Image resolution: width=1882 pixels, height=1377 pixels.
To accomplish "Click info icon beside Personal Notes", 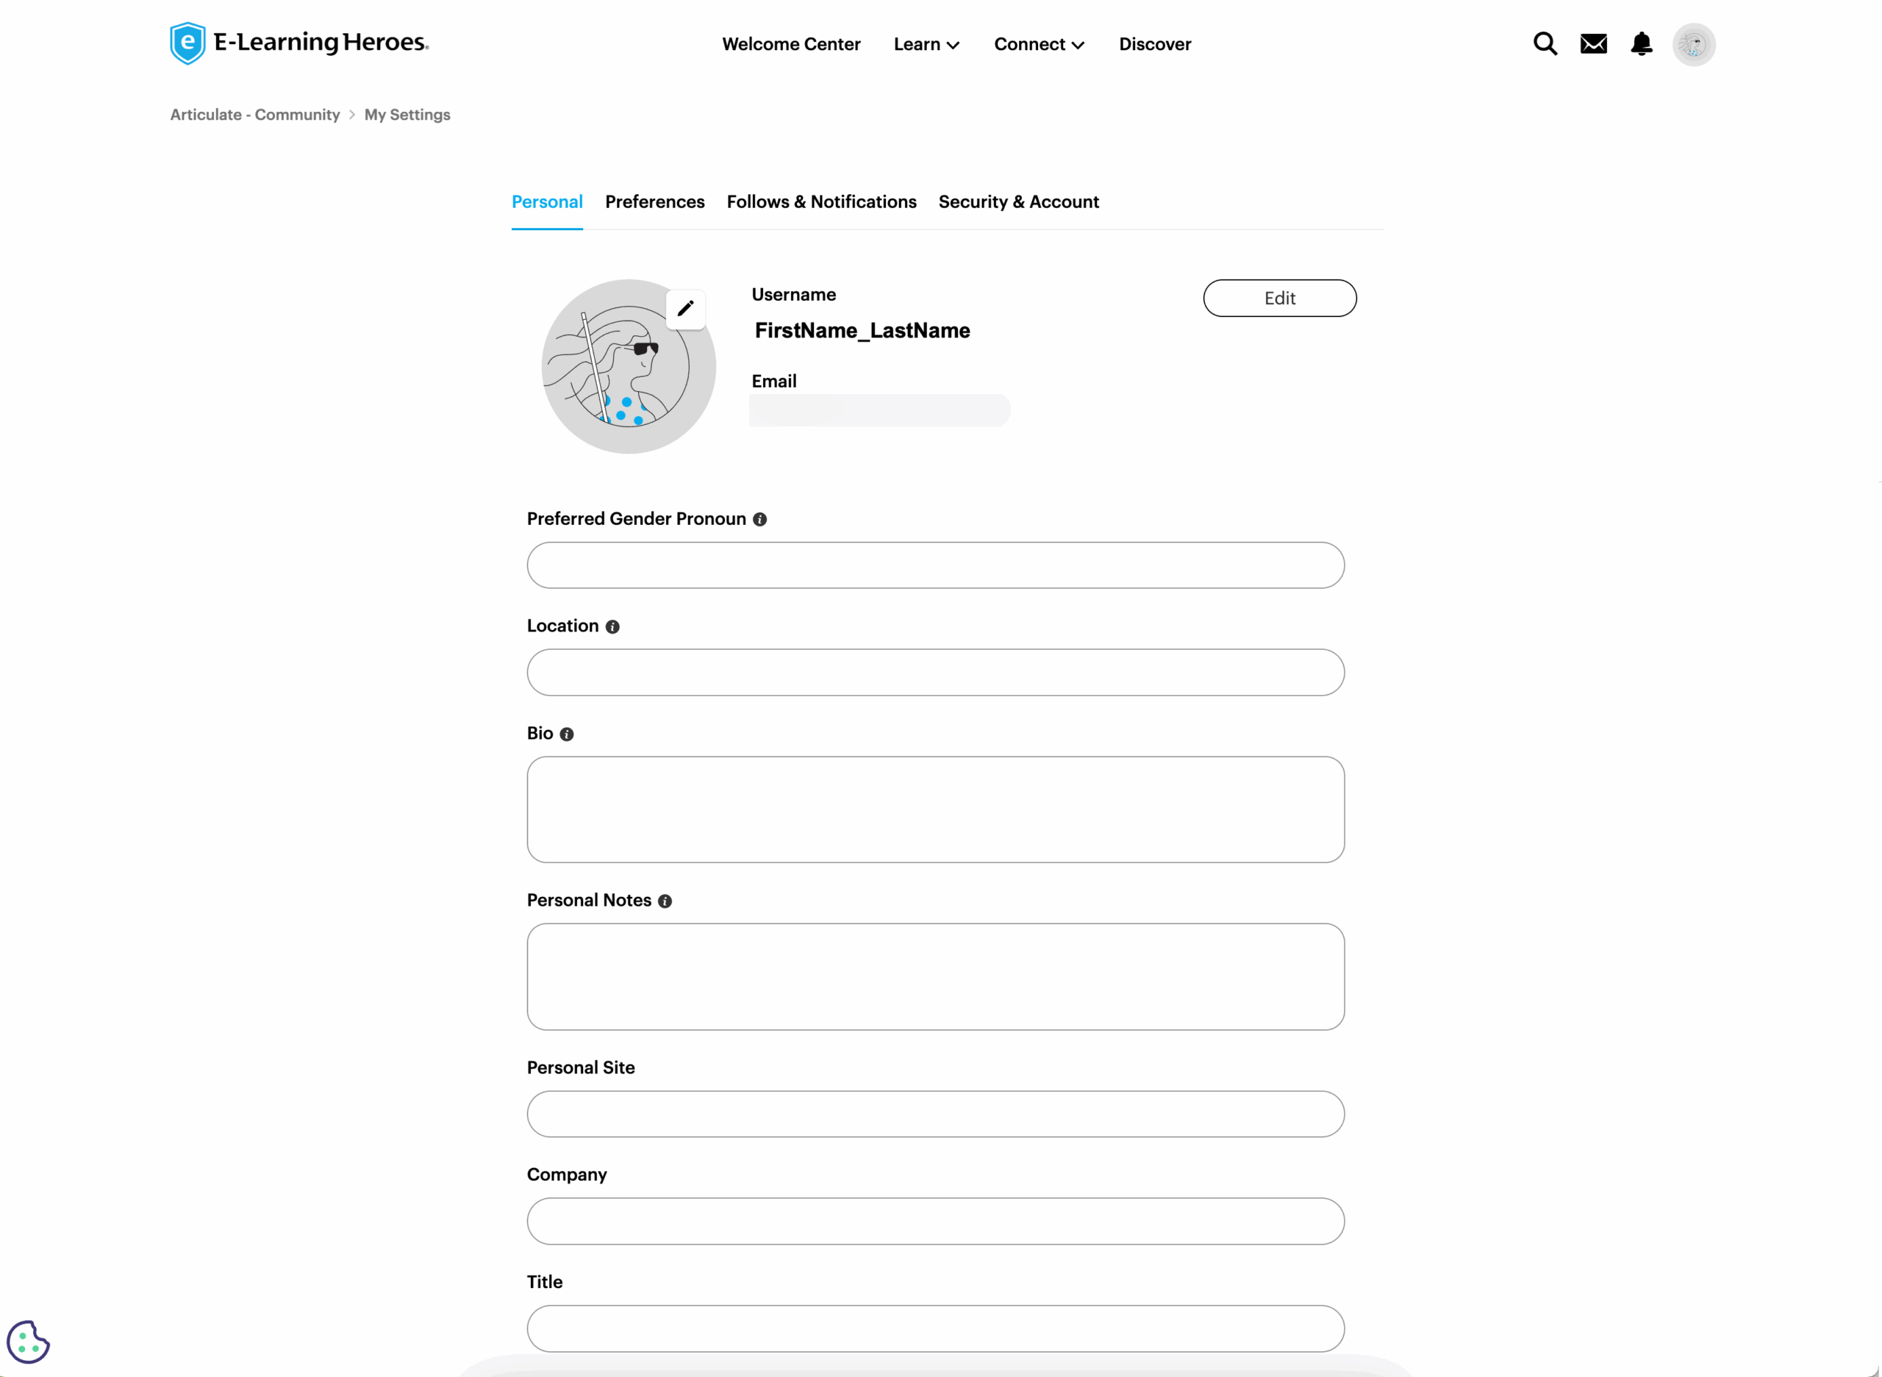I will click(665, 901).
